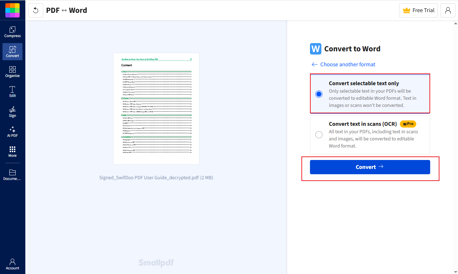The width and height of the screenshot is (458, 274).
Task: Open the AI PDF tool in sidebar
Action: [x=12, y=131]
